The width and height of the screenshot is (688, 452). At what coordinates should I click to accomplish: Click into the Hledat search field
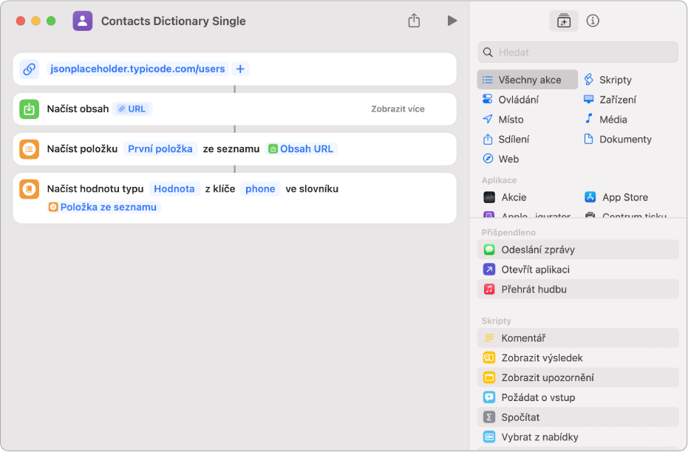[x=584, y=52]
